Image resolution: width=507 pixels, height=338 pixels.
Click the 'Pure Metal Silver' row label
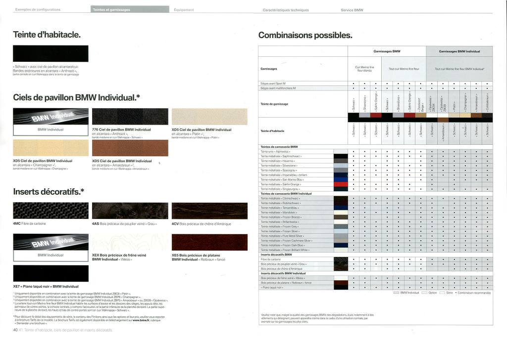[282, 236]
